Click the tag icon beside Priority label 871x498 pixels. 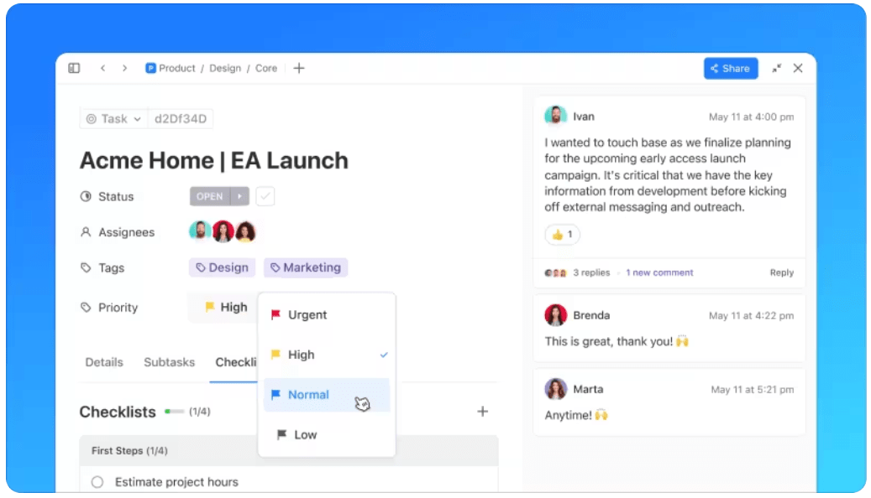86,307
